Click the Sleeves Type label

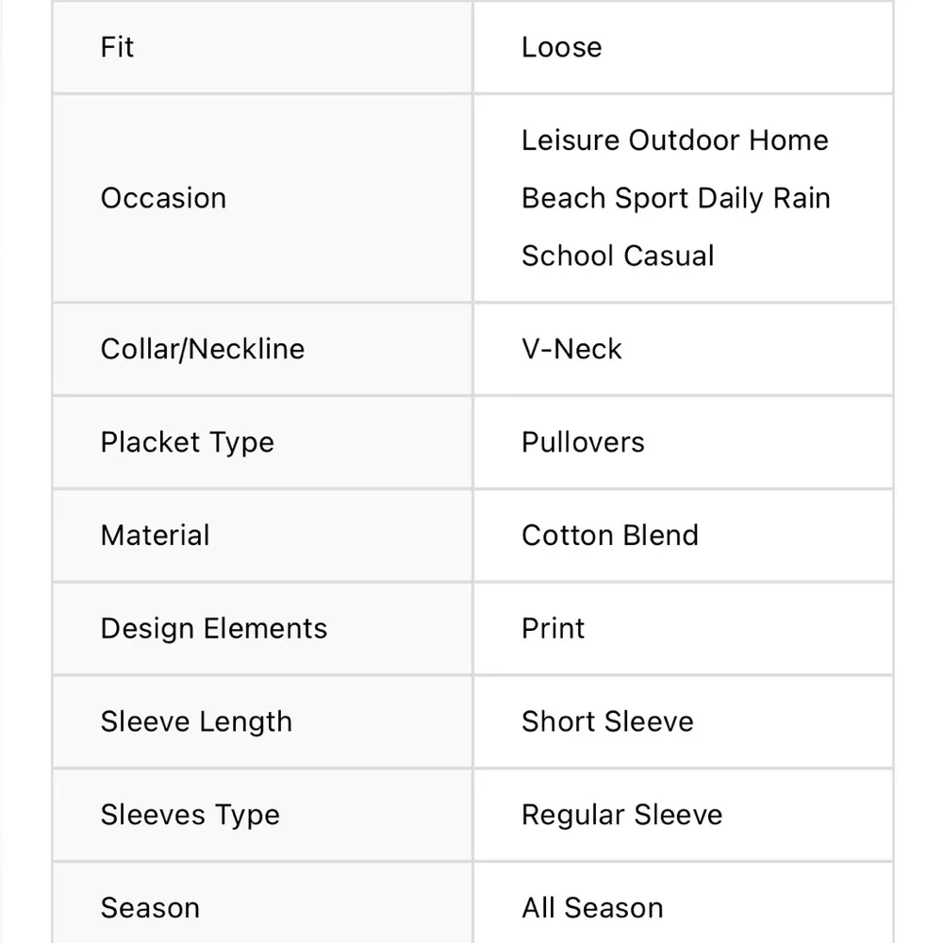click(x=190, y=816)
